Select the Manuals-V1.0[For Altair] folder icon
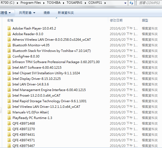This screenshot has width=162, height=148. (9, 112)
